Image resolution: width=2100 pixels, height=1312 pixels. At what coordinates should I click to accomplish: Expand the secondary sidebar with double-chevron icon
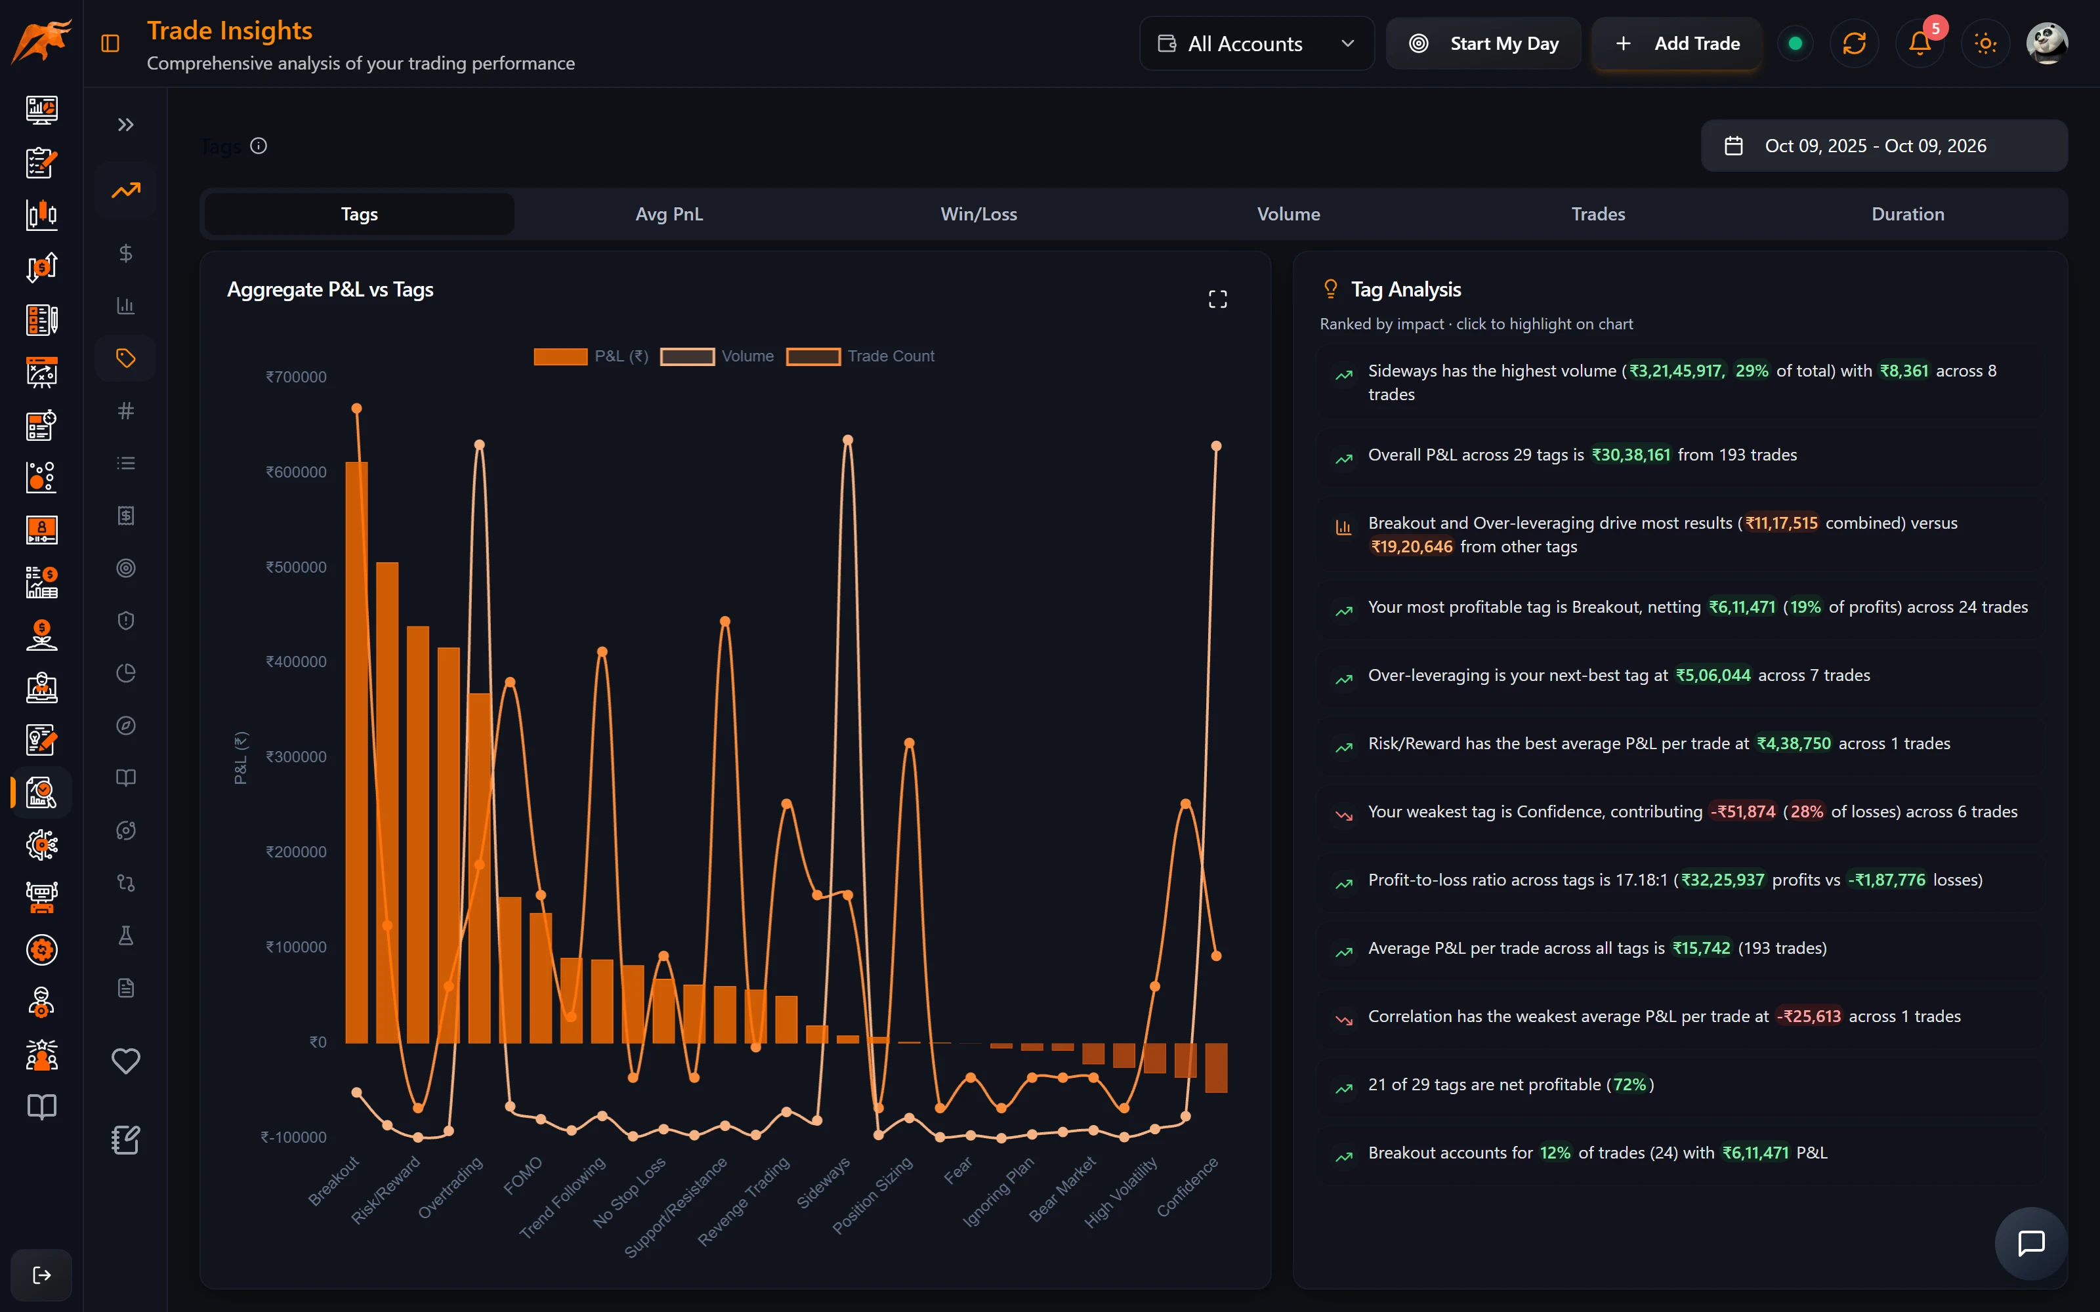[126, 125]
